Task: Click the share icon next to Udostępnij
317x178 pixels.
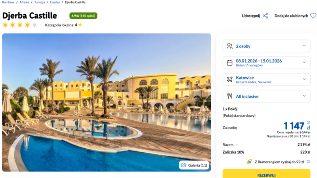Action: coord(265,16)
